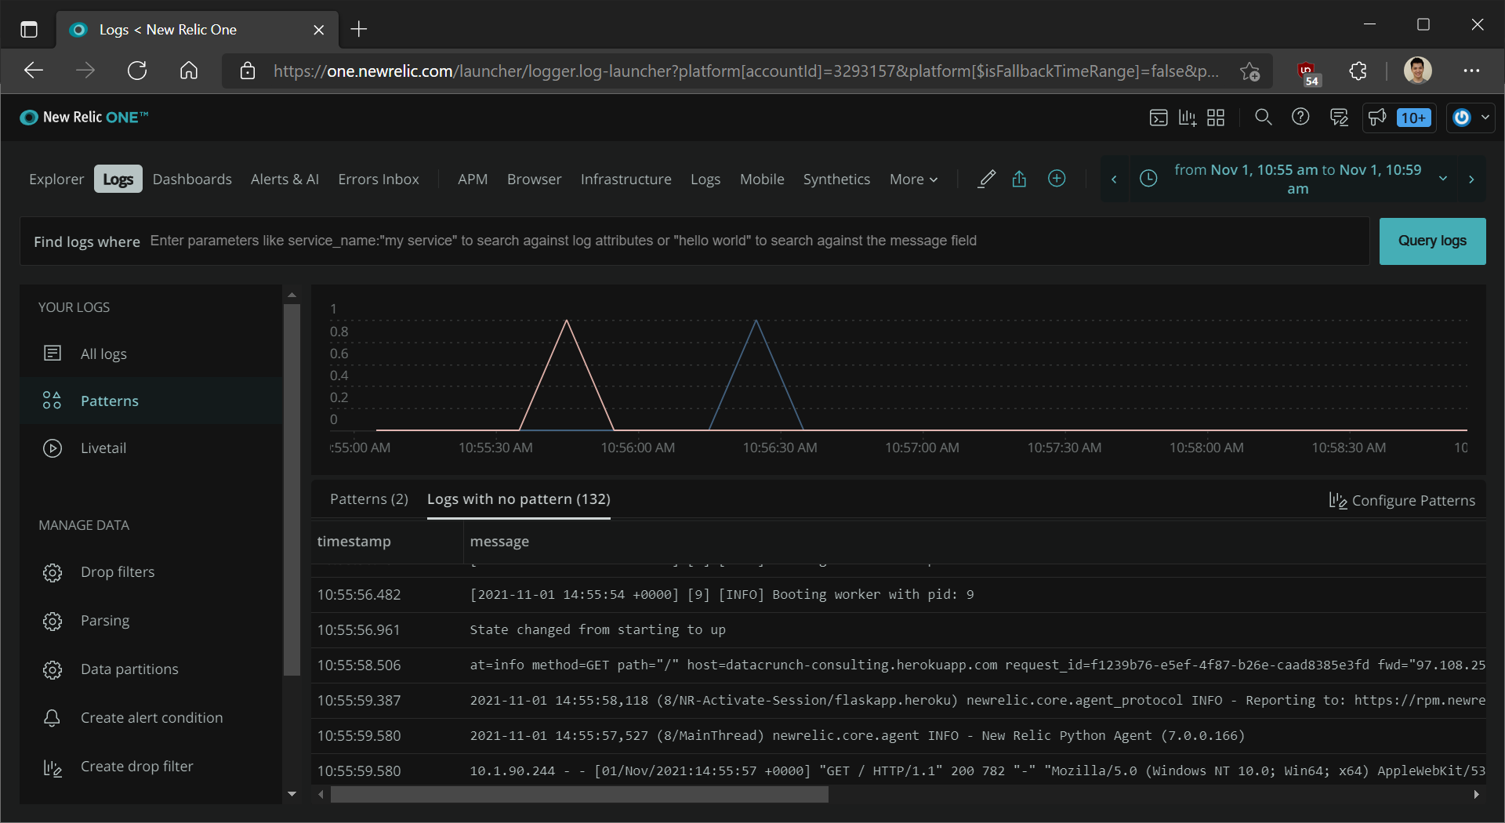Open Data partitions settings
The image size is (1505, 823).
click(x=151, y=669)
